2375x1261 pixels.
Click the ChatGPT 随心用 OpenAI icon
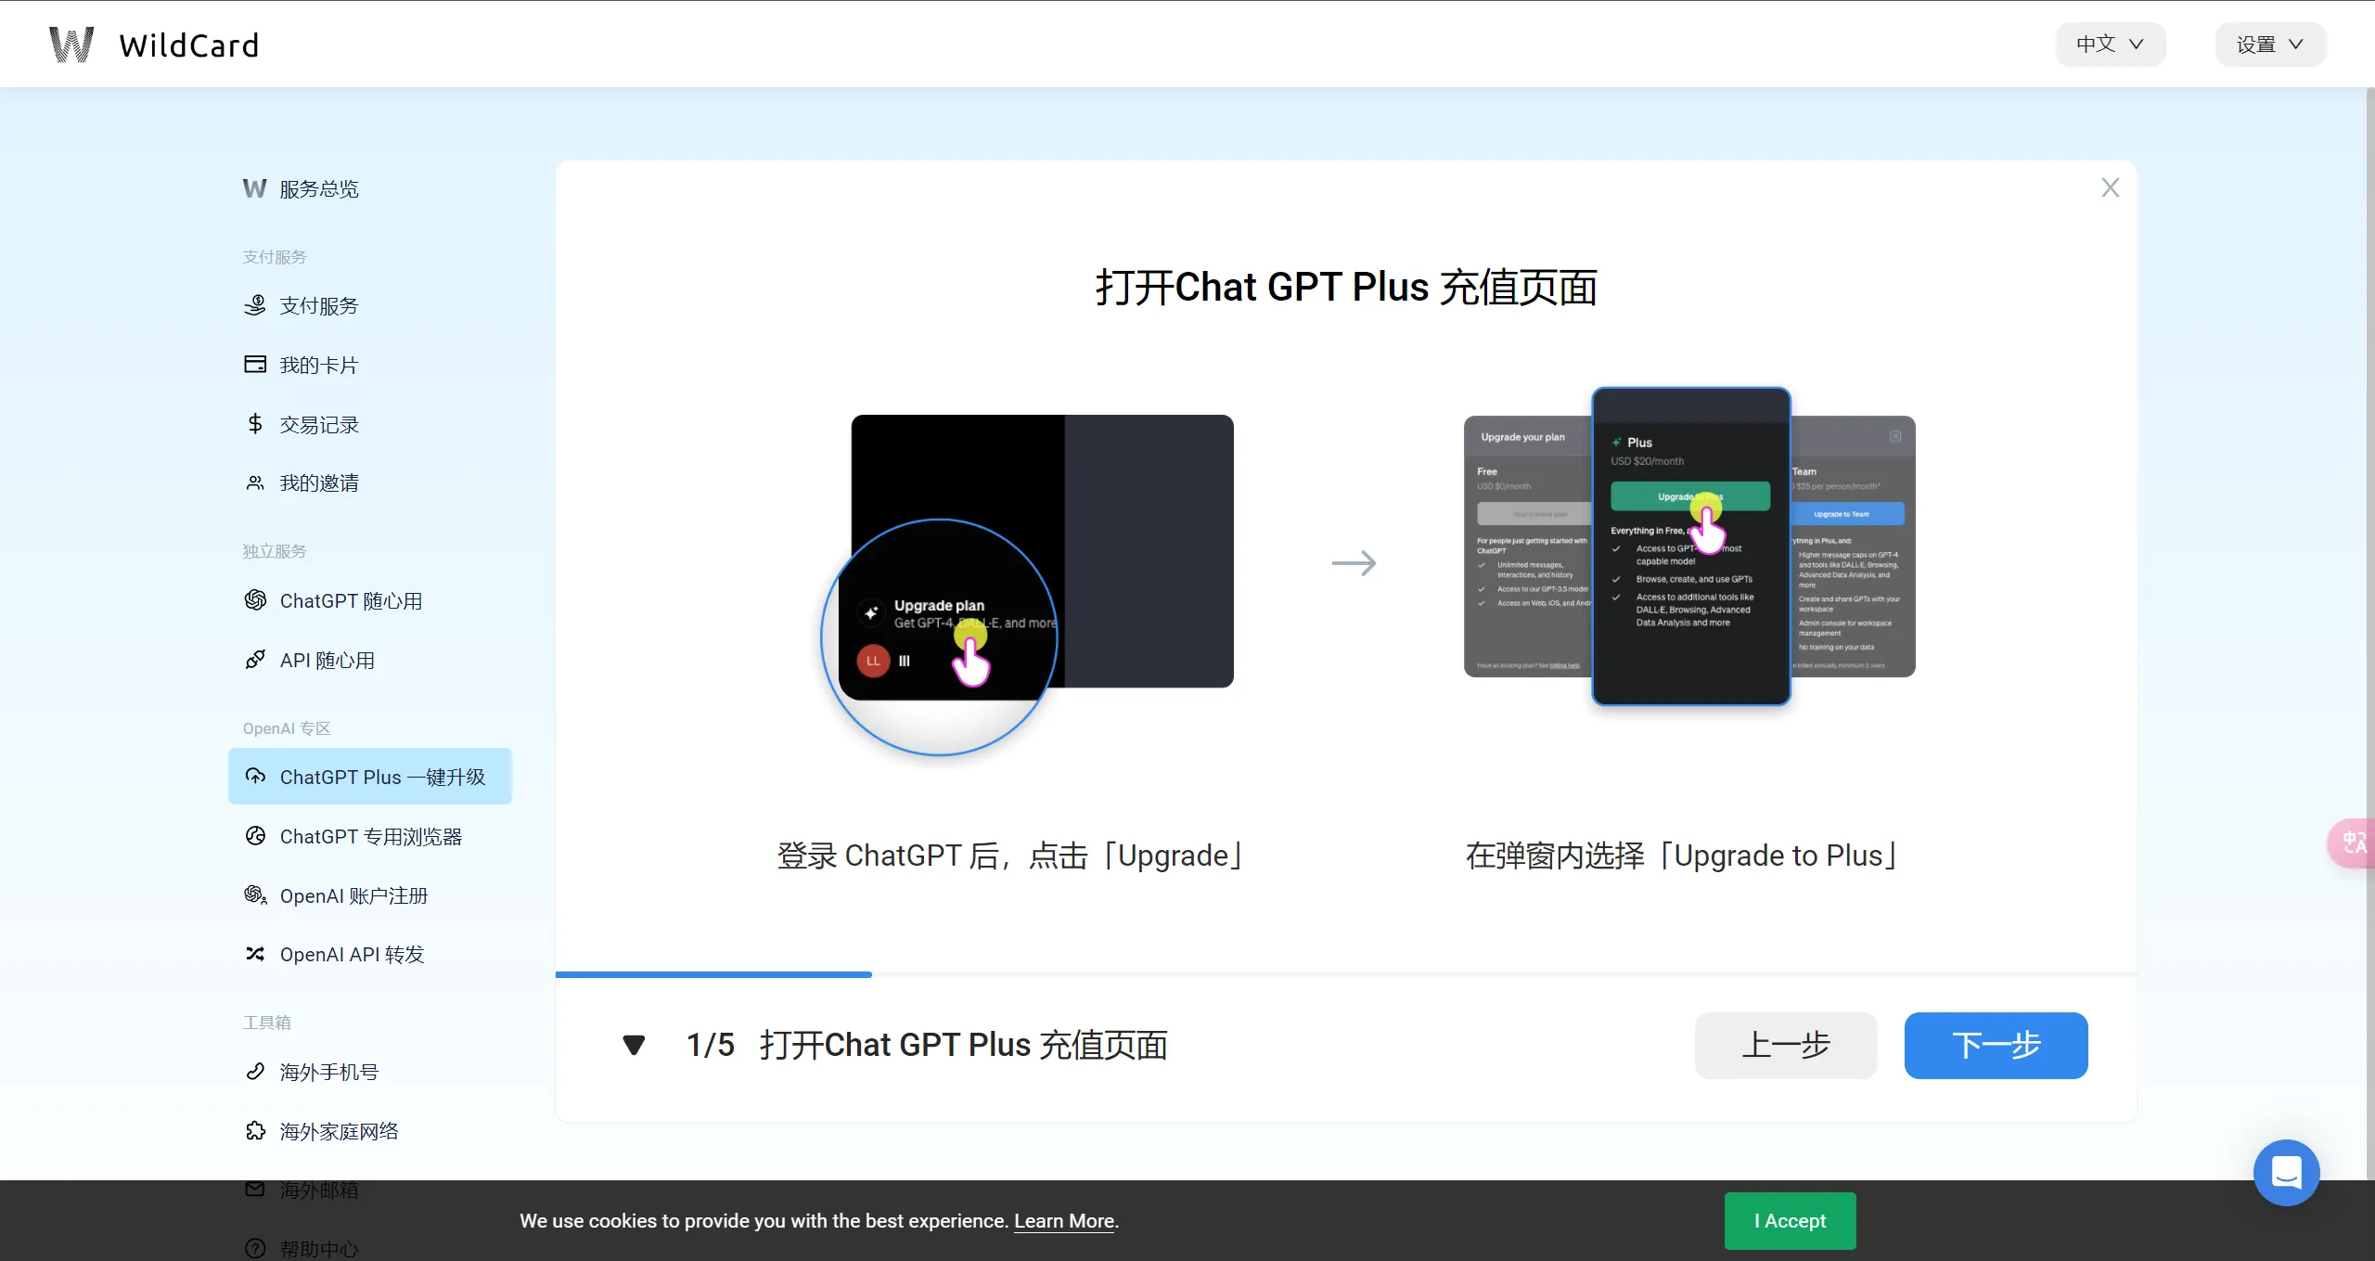click(x=255, y=600)
